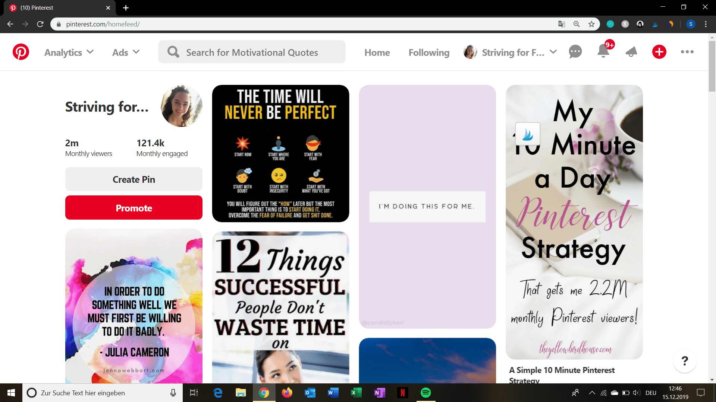Create a new pin via the plus icon
The height and width of the screenshot is (402, 716).
tap(659, 52)
